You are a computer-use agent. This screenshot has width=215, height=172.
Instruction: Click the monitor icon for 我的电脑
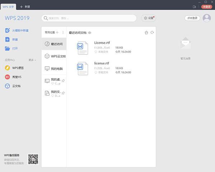pos(47,68)
